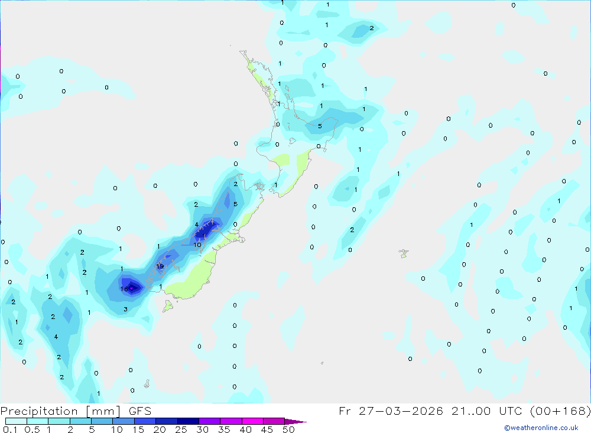The image size is (591, 433).
Task: Click the precipitation value "3" on the map
Action: pos(125,310)
